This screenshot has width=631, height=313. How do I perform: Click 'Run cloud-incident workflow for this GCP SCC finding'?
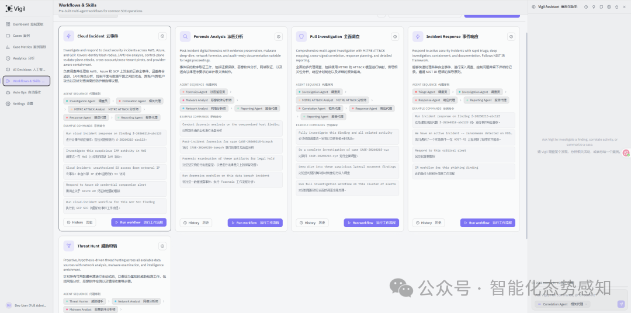tap(115, 206)
